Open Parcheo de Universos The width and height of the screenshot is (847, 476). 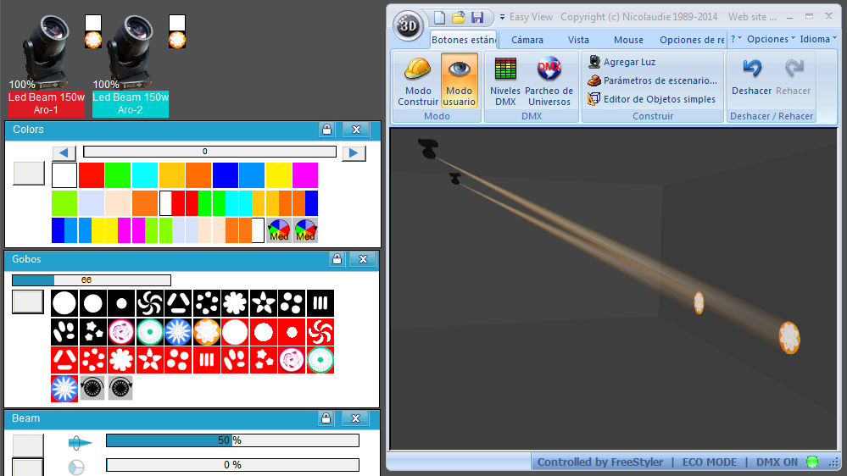(x=549, y=81)
